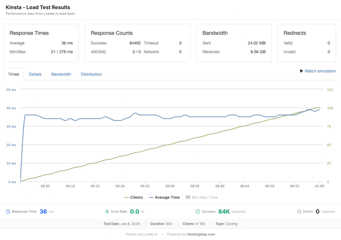
Task: Click the 00:30 mark on the time axis
Action: pos(170,186)
